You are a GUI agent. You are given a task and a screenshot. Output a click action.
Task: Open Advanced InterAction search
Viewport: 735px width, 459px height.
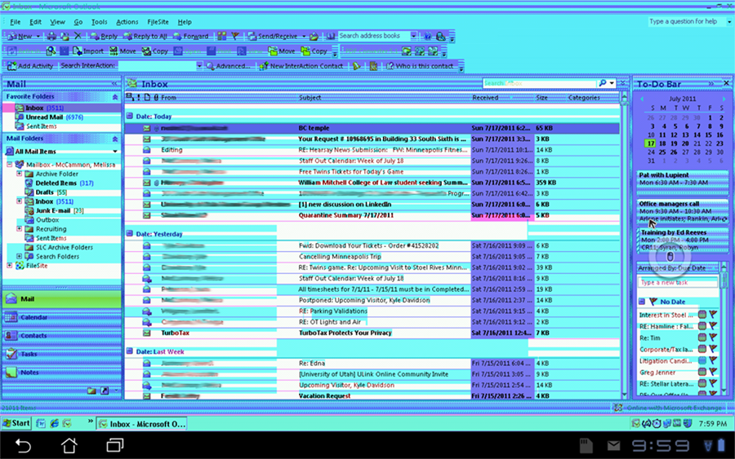(229, 66)
